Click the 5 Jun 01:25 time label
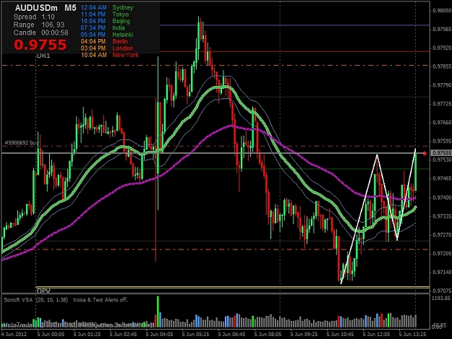 point(87,335)
